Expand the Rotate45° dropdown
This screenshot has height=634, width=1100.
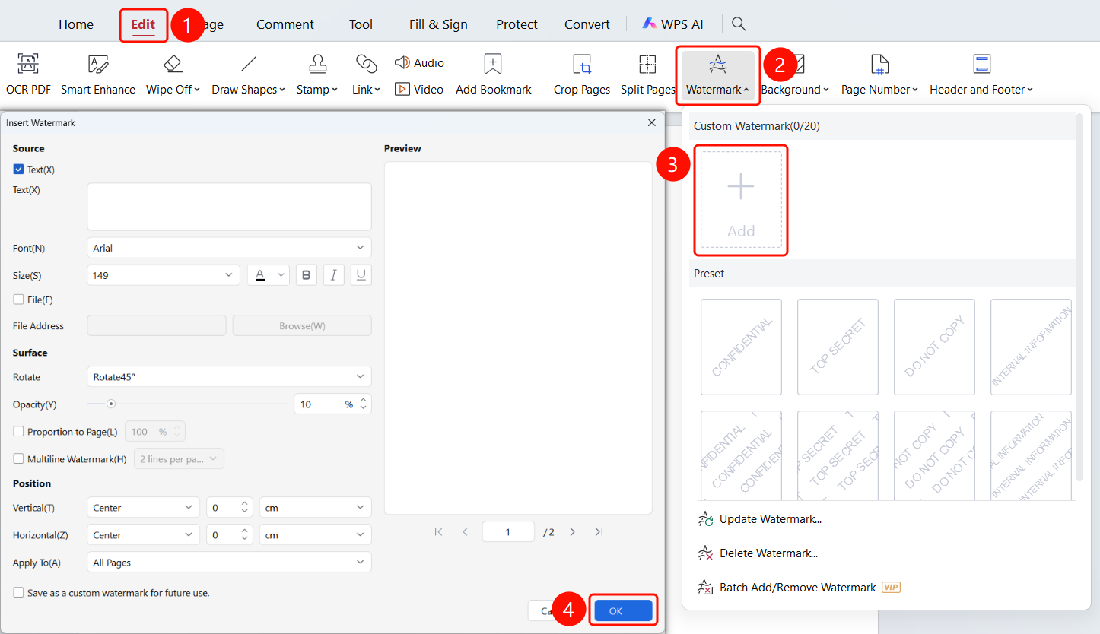pyautogui.click(x=229, y=377)
